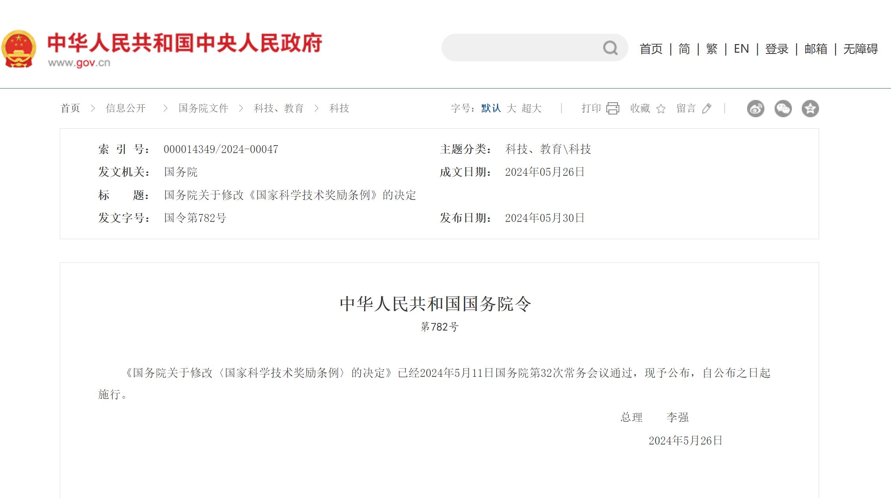Set font size to 默认
The image size is (891, 498).
pos(491,108)
